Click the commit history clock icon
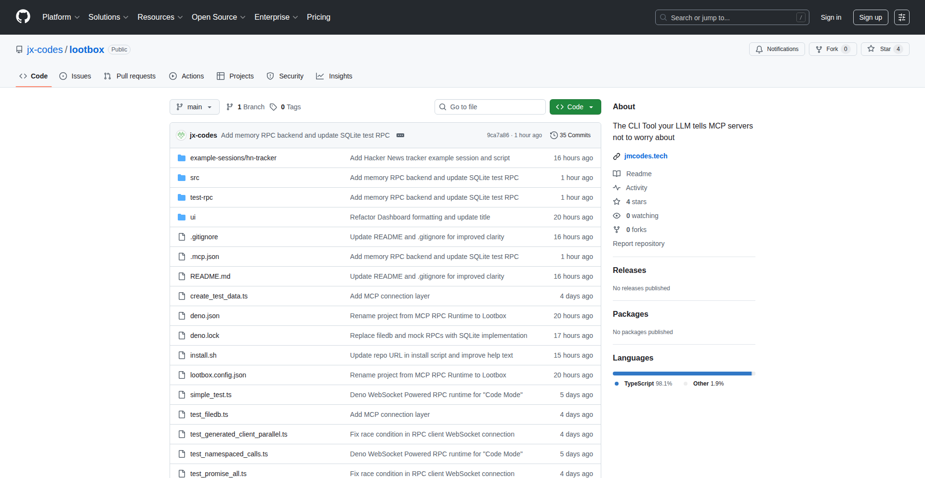The height and width of the screenshot is (478, 925). click(x=554, y=135)
